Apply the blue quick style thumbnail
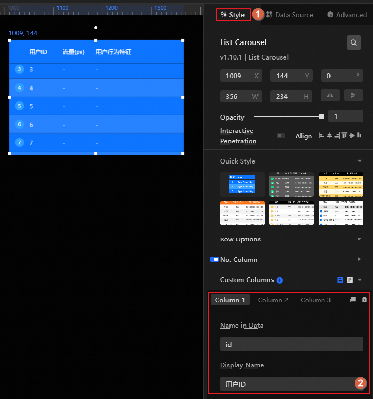 (242, 184)
